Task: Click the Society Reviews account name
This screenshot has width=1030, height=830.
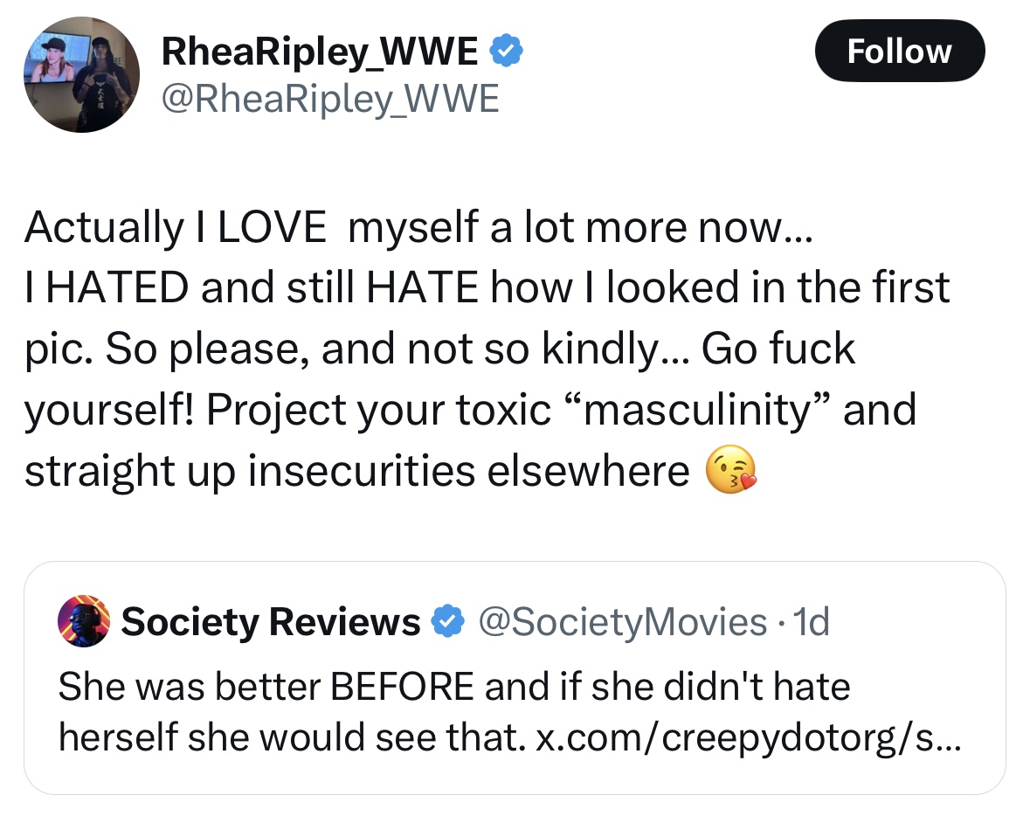Action: [270, 622]
